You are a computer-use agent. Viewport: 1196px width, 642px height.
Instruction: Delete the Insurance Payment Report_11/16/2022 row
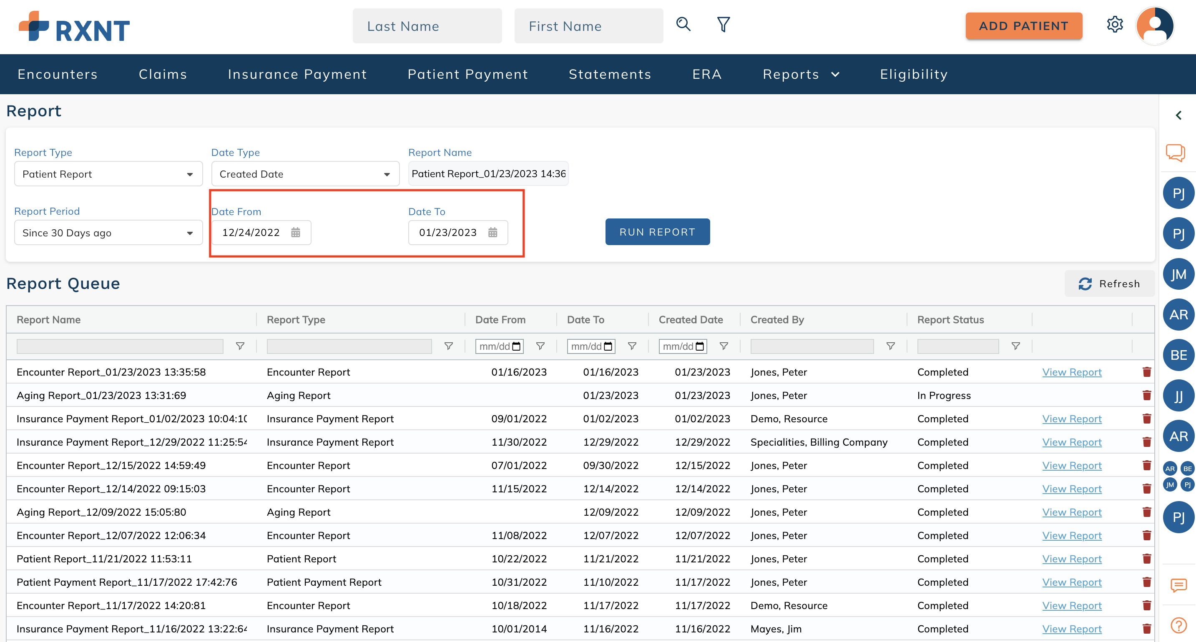pos(1147,629)
